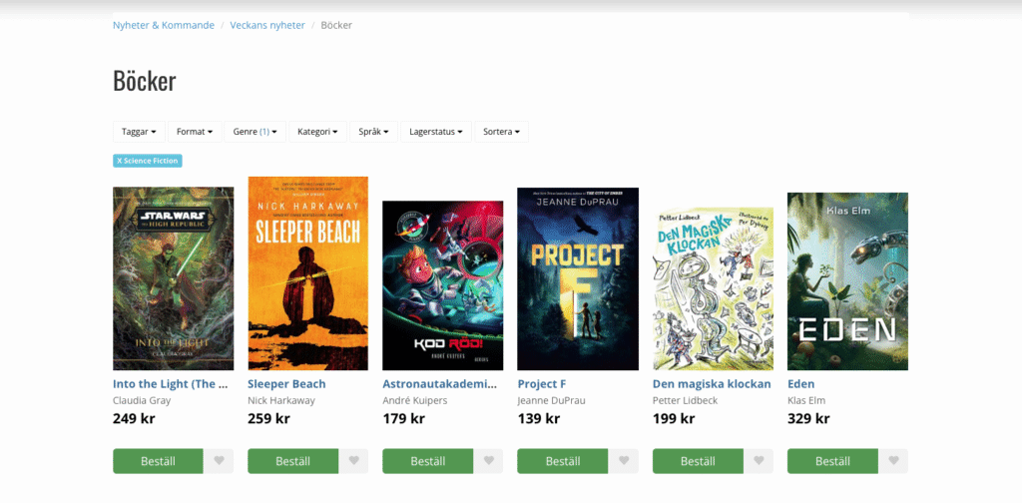
Task: Open the Genre filter dropdown
Action: coord(255,132)
